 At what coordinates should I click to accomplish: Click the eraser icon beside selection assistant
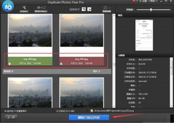pos(89,9)
